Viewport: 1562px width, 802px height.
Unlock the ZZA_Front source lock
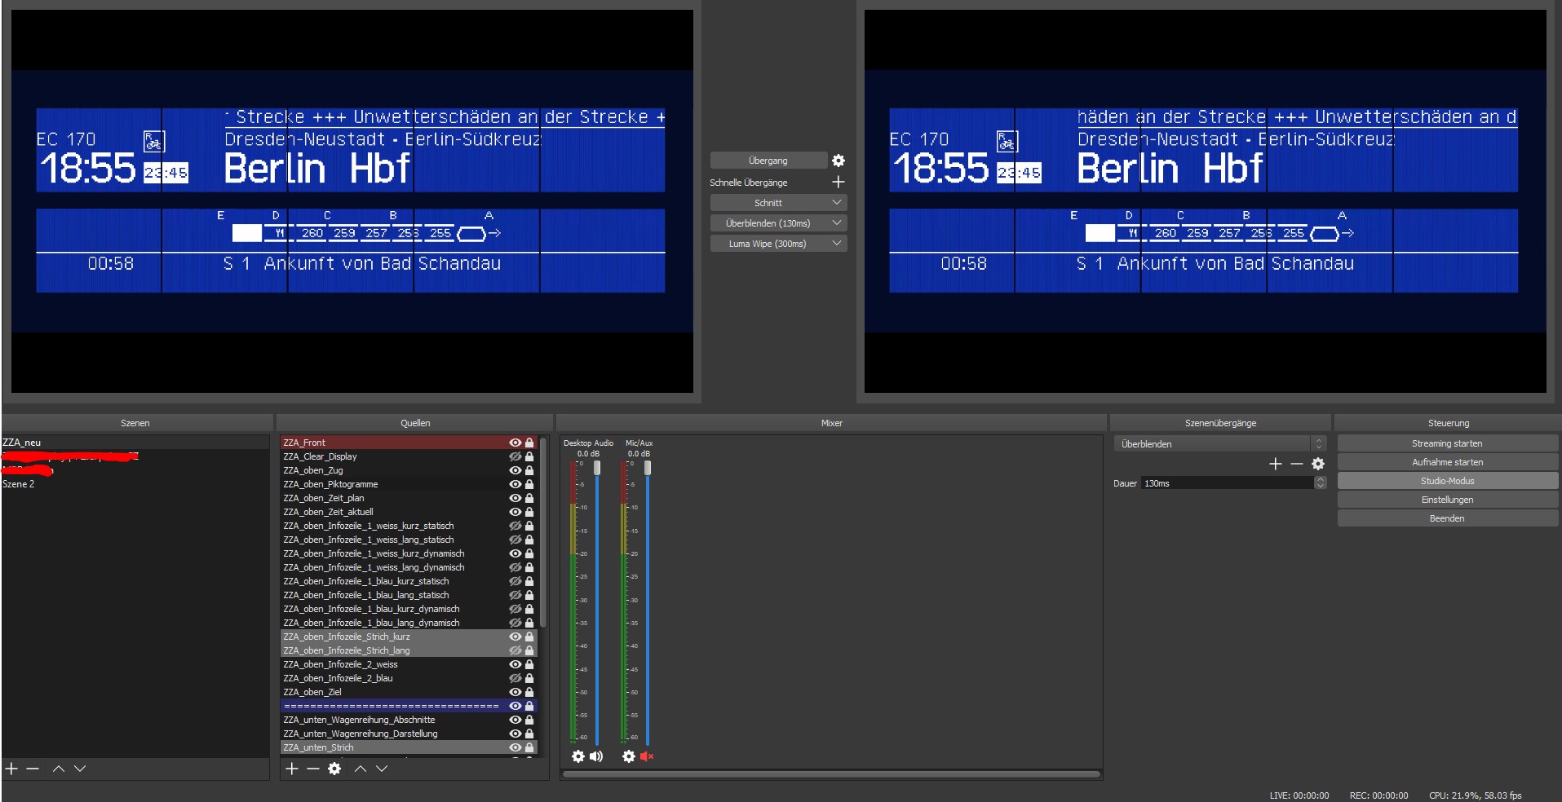[x=529, y=443]
